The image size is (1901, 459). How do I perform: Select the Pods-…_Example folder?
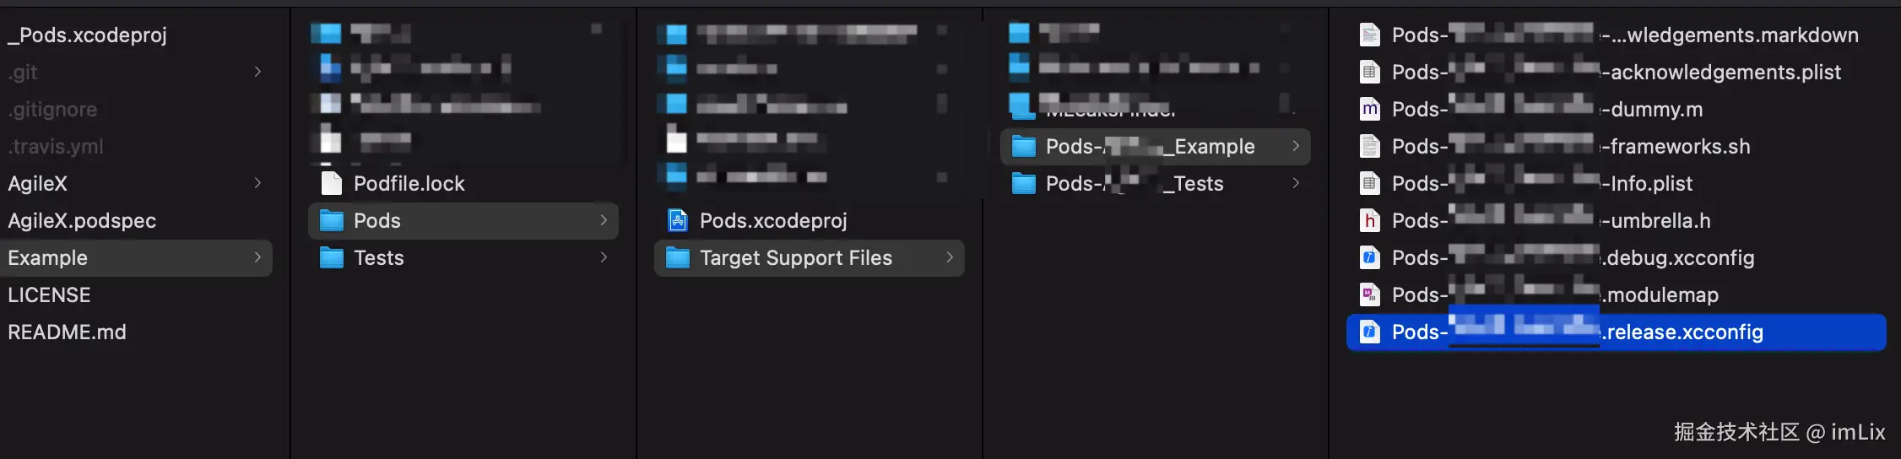pos(1155,146)
